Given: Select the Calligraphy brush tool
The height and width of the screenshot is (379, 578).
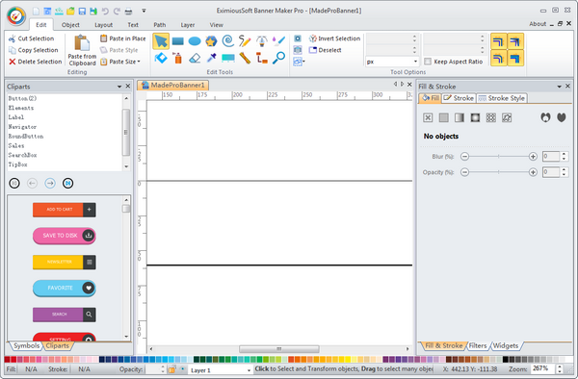Looking at the screenshot, I should coord(278,40).
